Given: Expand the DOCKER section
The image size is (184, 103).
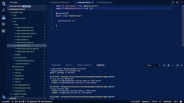Looking at the screenshot, I should point(27,98).
